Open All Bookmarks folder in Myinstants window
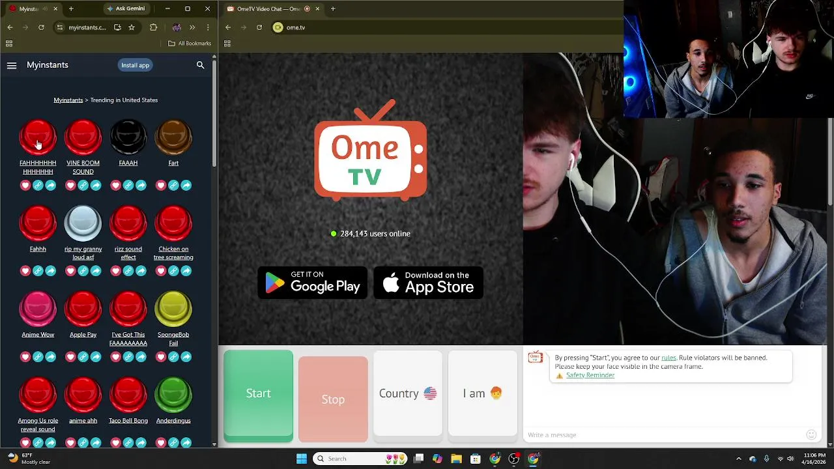The width and height of the screenshot is (834, 469). pyautogui.click(x=190, y=44)
